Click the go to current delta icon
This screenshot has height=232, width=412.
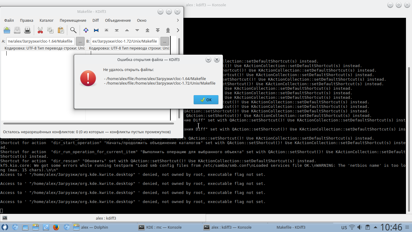click(86, 30)
